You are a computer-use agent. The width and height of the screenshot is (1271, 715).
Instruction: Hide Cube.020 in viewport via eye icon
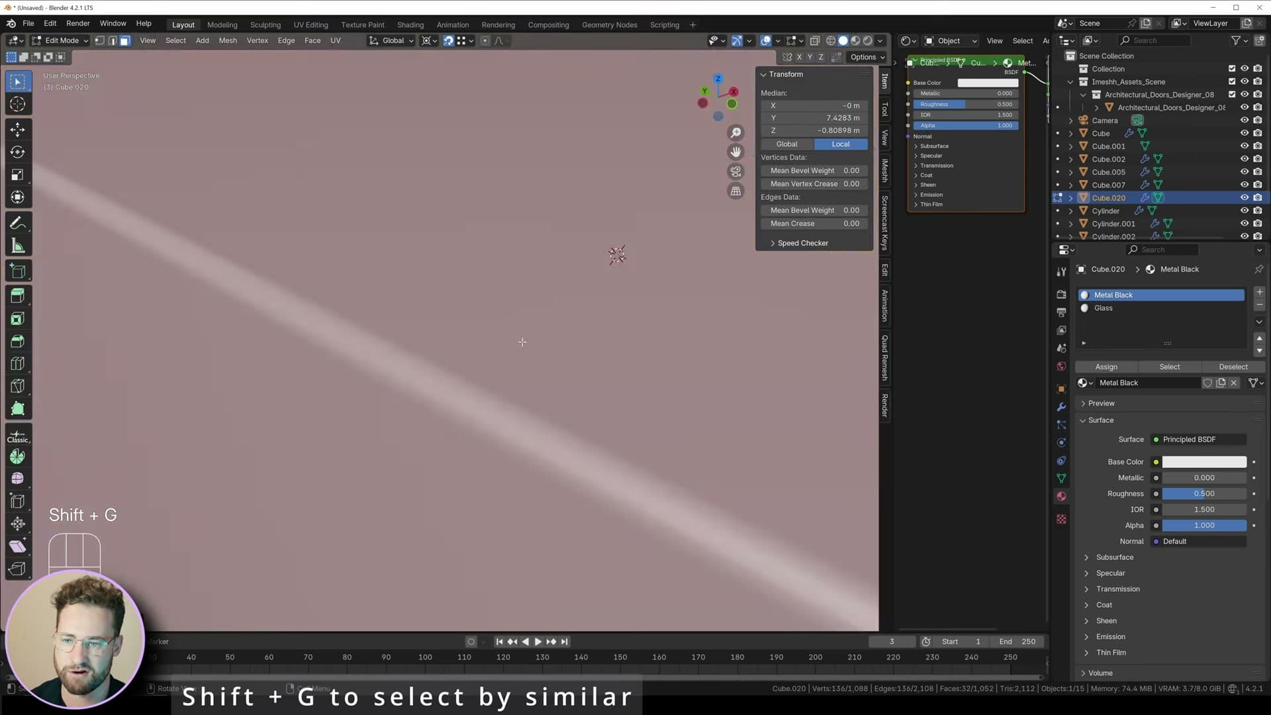tap(1245, 198)
